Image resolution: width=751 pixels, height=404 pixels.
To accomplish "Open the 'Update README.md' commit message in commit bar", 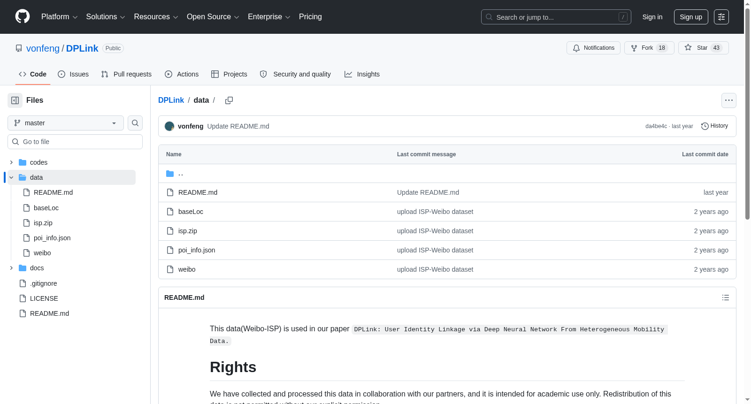I will [x=238, y=126].
